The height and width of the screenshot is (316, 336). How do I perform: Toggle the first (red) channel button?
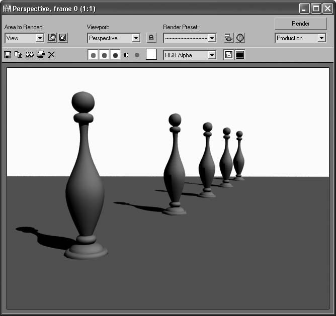tap(93, 55)
